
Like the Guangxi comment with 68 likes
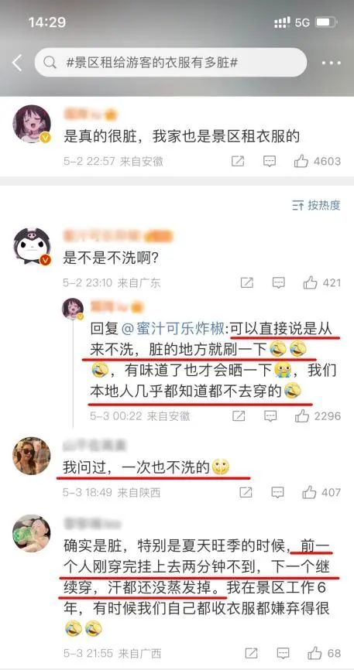click(324, 653)
